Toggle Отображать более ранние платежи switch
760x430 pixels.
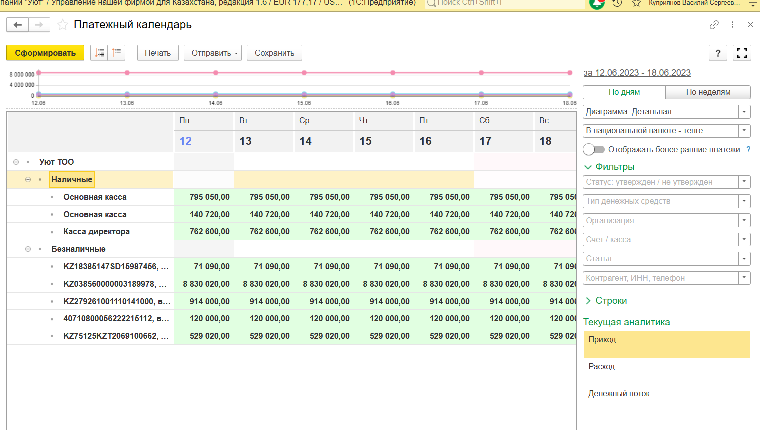[594, 149]
